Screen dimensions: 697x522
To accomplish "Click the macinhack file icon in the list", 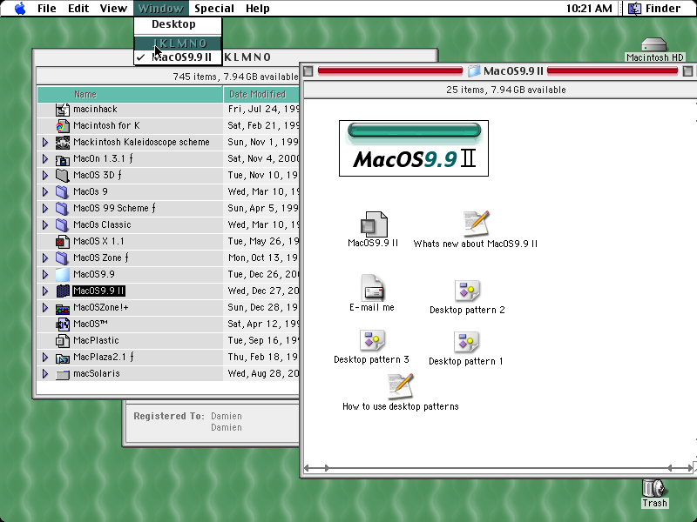I will click(62, 110).
